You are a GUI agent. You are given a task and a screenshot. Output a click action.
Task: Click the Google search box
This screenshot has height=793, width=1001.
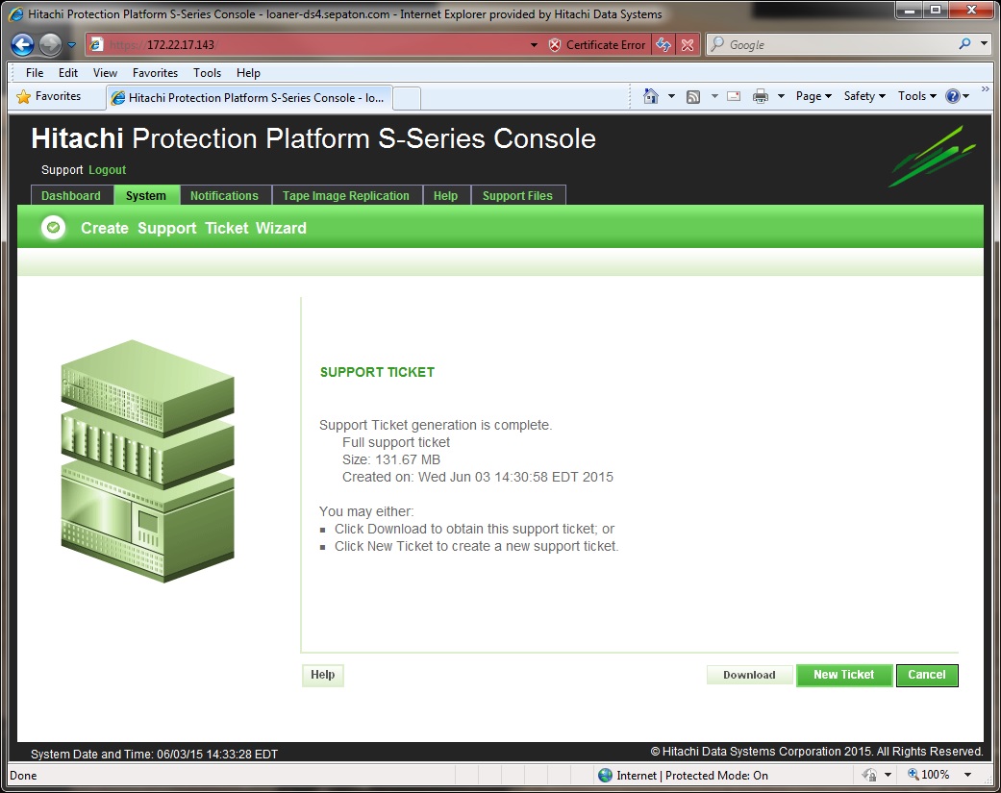pyautogui.click(x=830, y=44)
